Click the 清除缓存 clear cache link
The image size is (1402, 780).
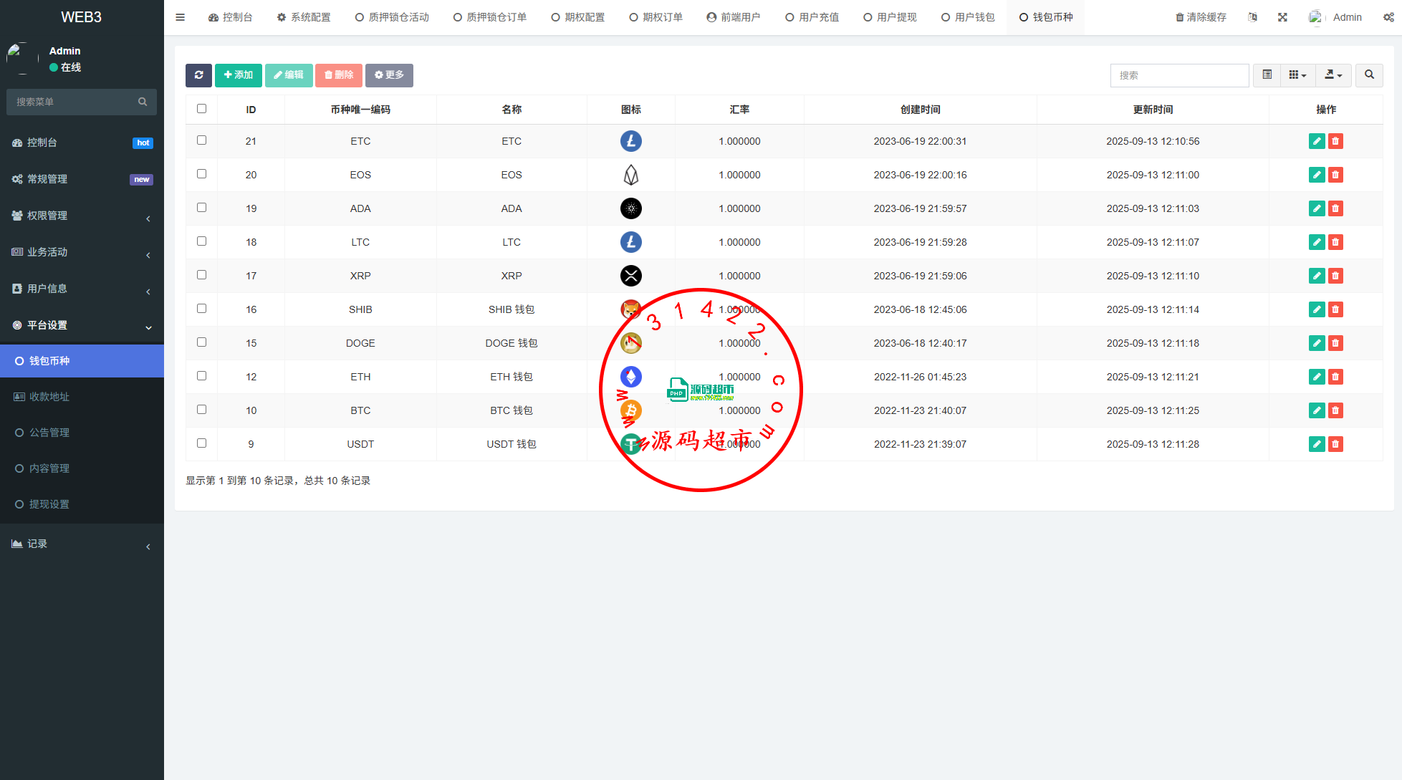click(x=1201, y=17)
